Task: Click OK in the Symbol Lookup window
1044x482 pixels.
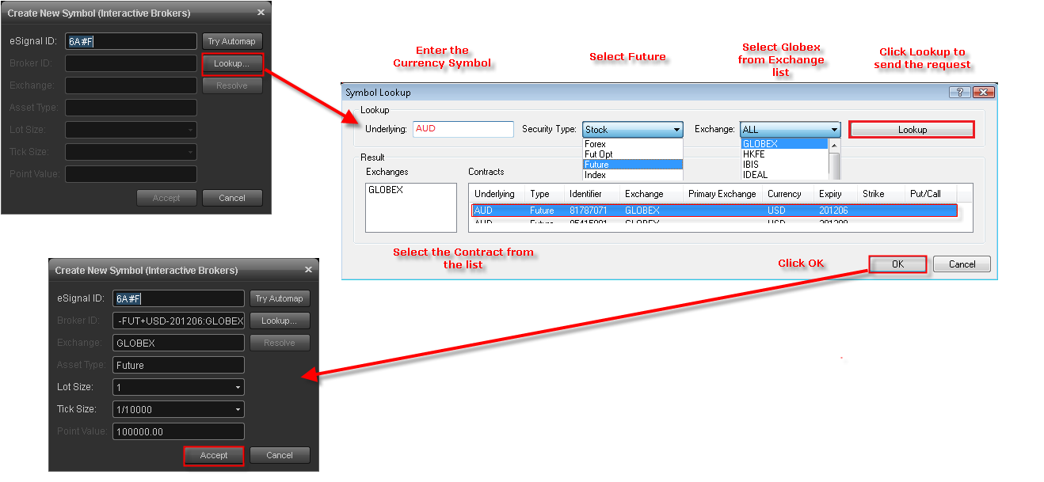Action: [x=897, y=264]
